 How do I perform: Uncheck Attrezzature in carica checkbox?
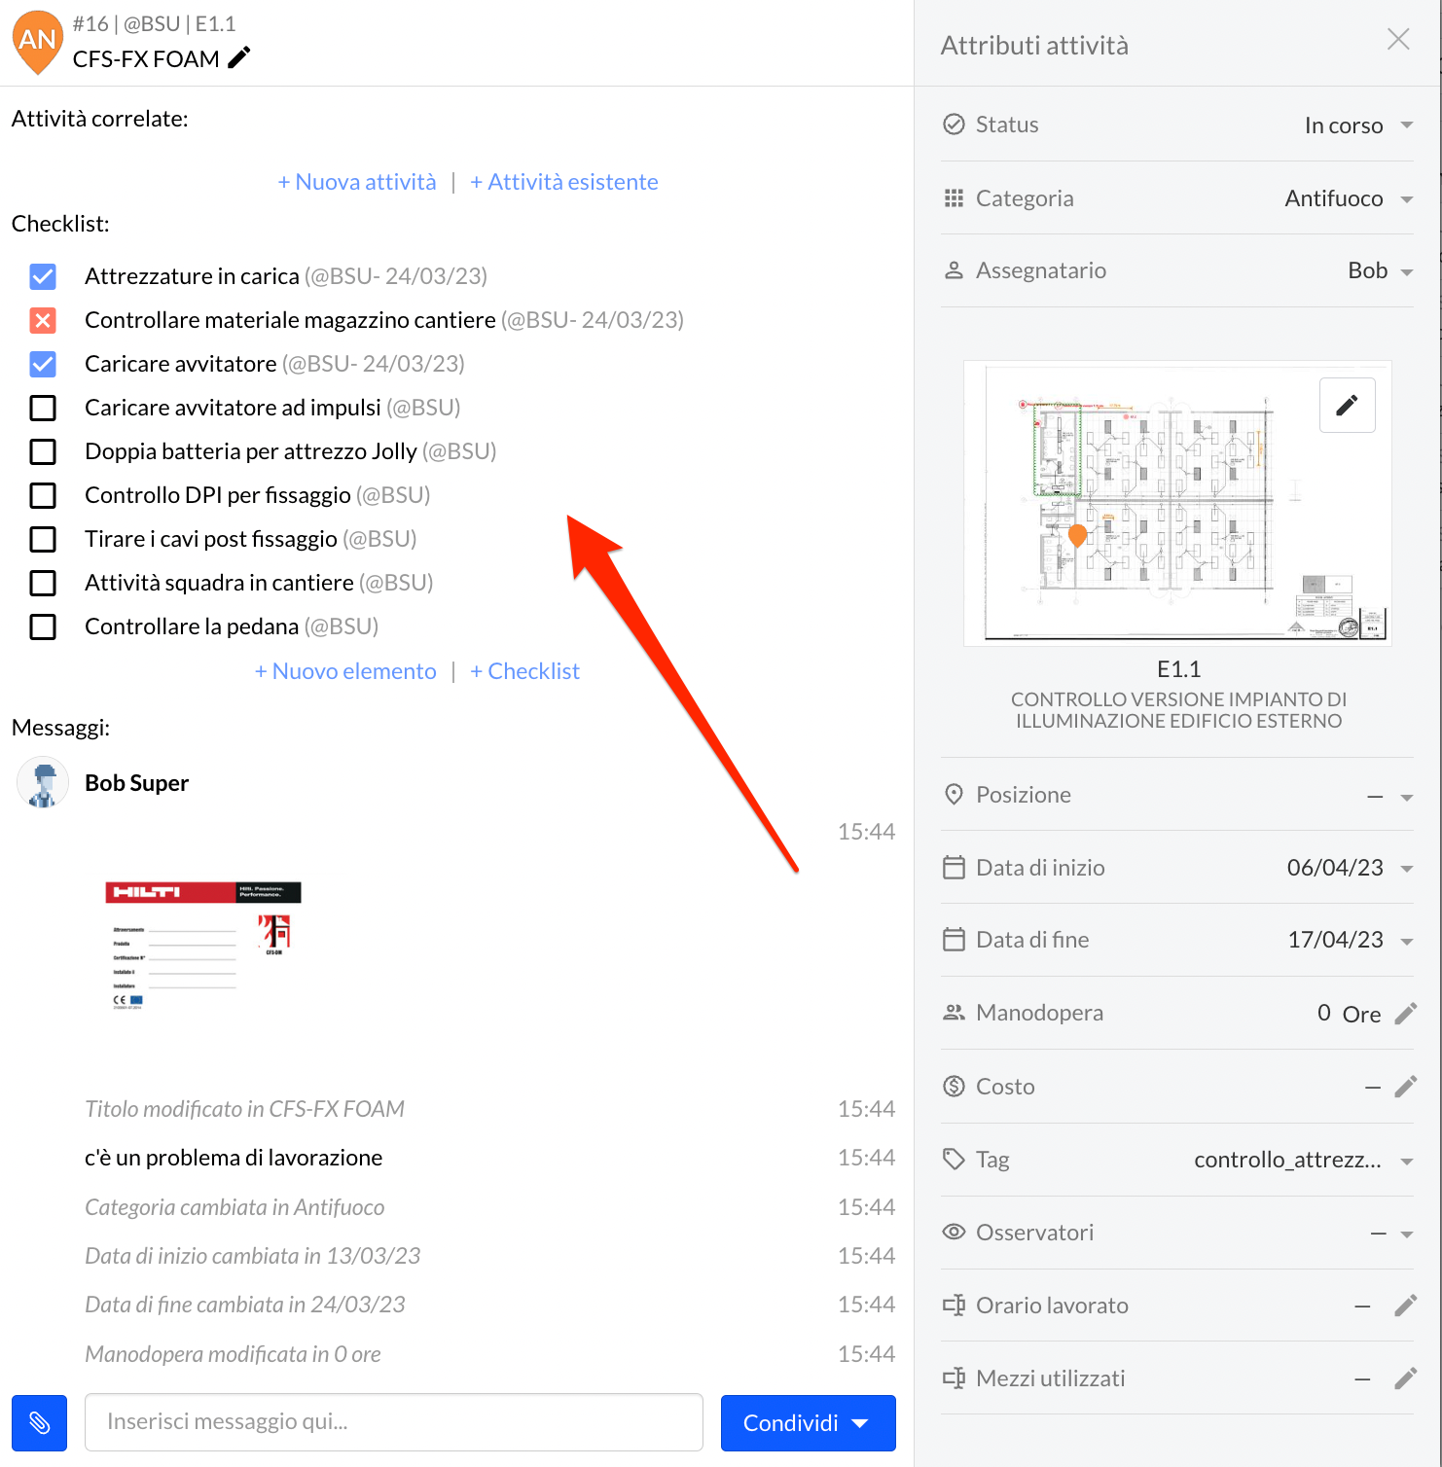(43, 276)
